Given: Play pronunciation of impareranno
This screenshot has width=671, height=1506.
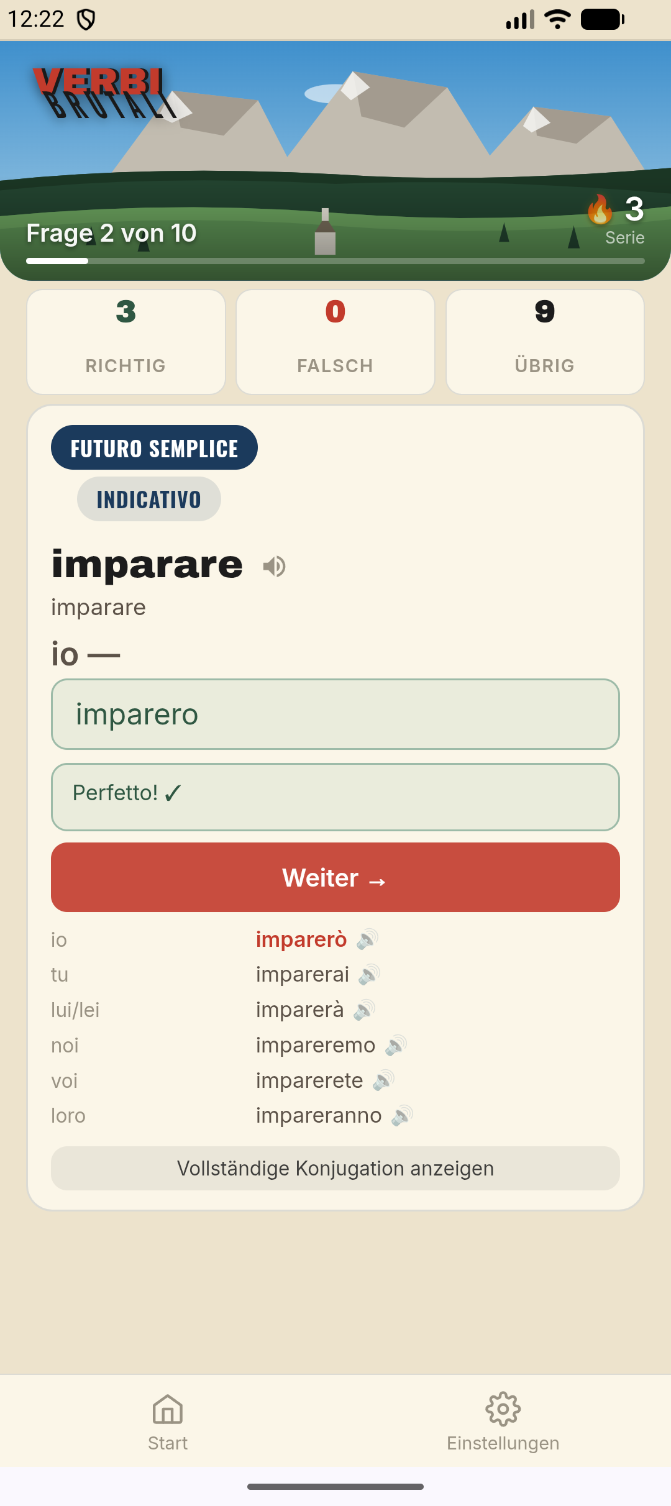Looking at the screenshot, I should click(402, 1116).
